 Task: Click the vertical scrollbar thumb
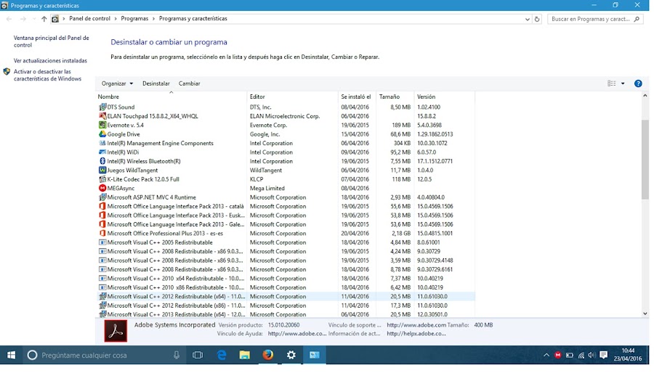click(x=645, y=160)
